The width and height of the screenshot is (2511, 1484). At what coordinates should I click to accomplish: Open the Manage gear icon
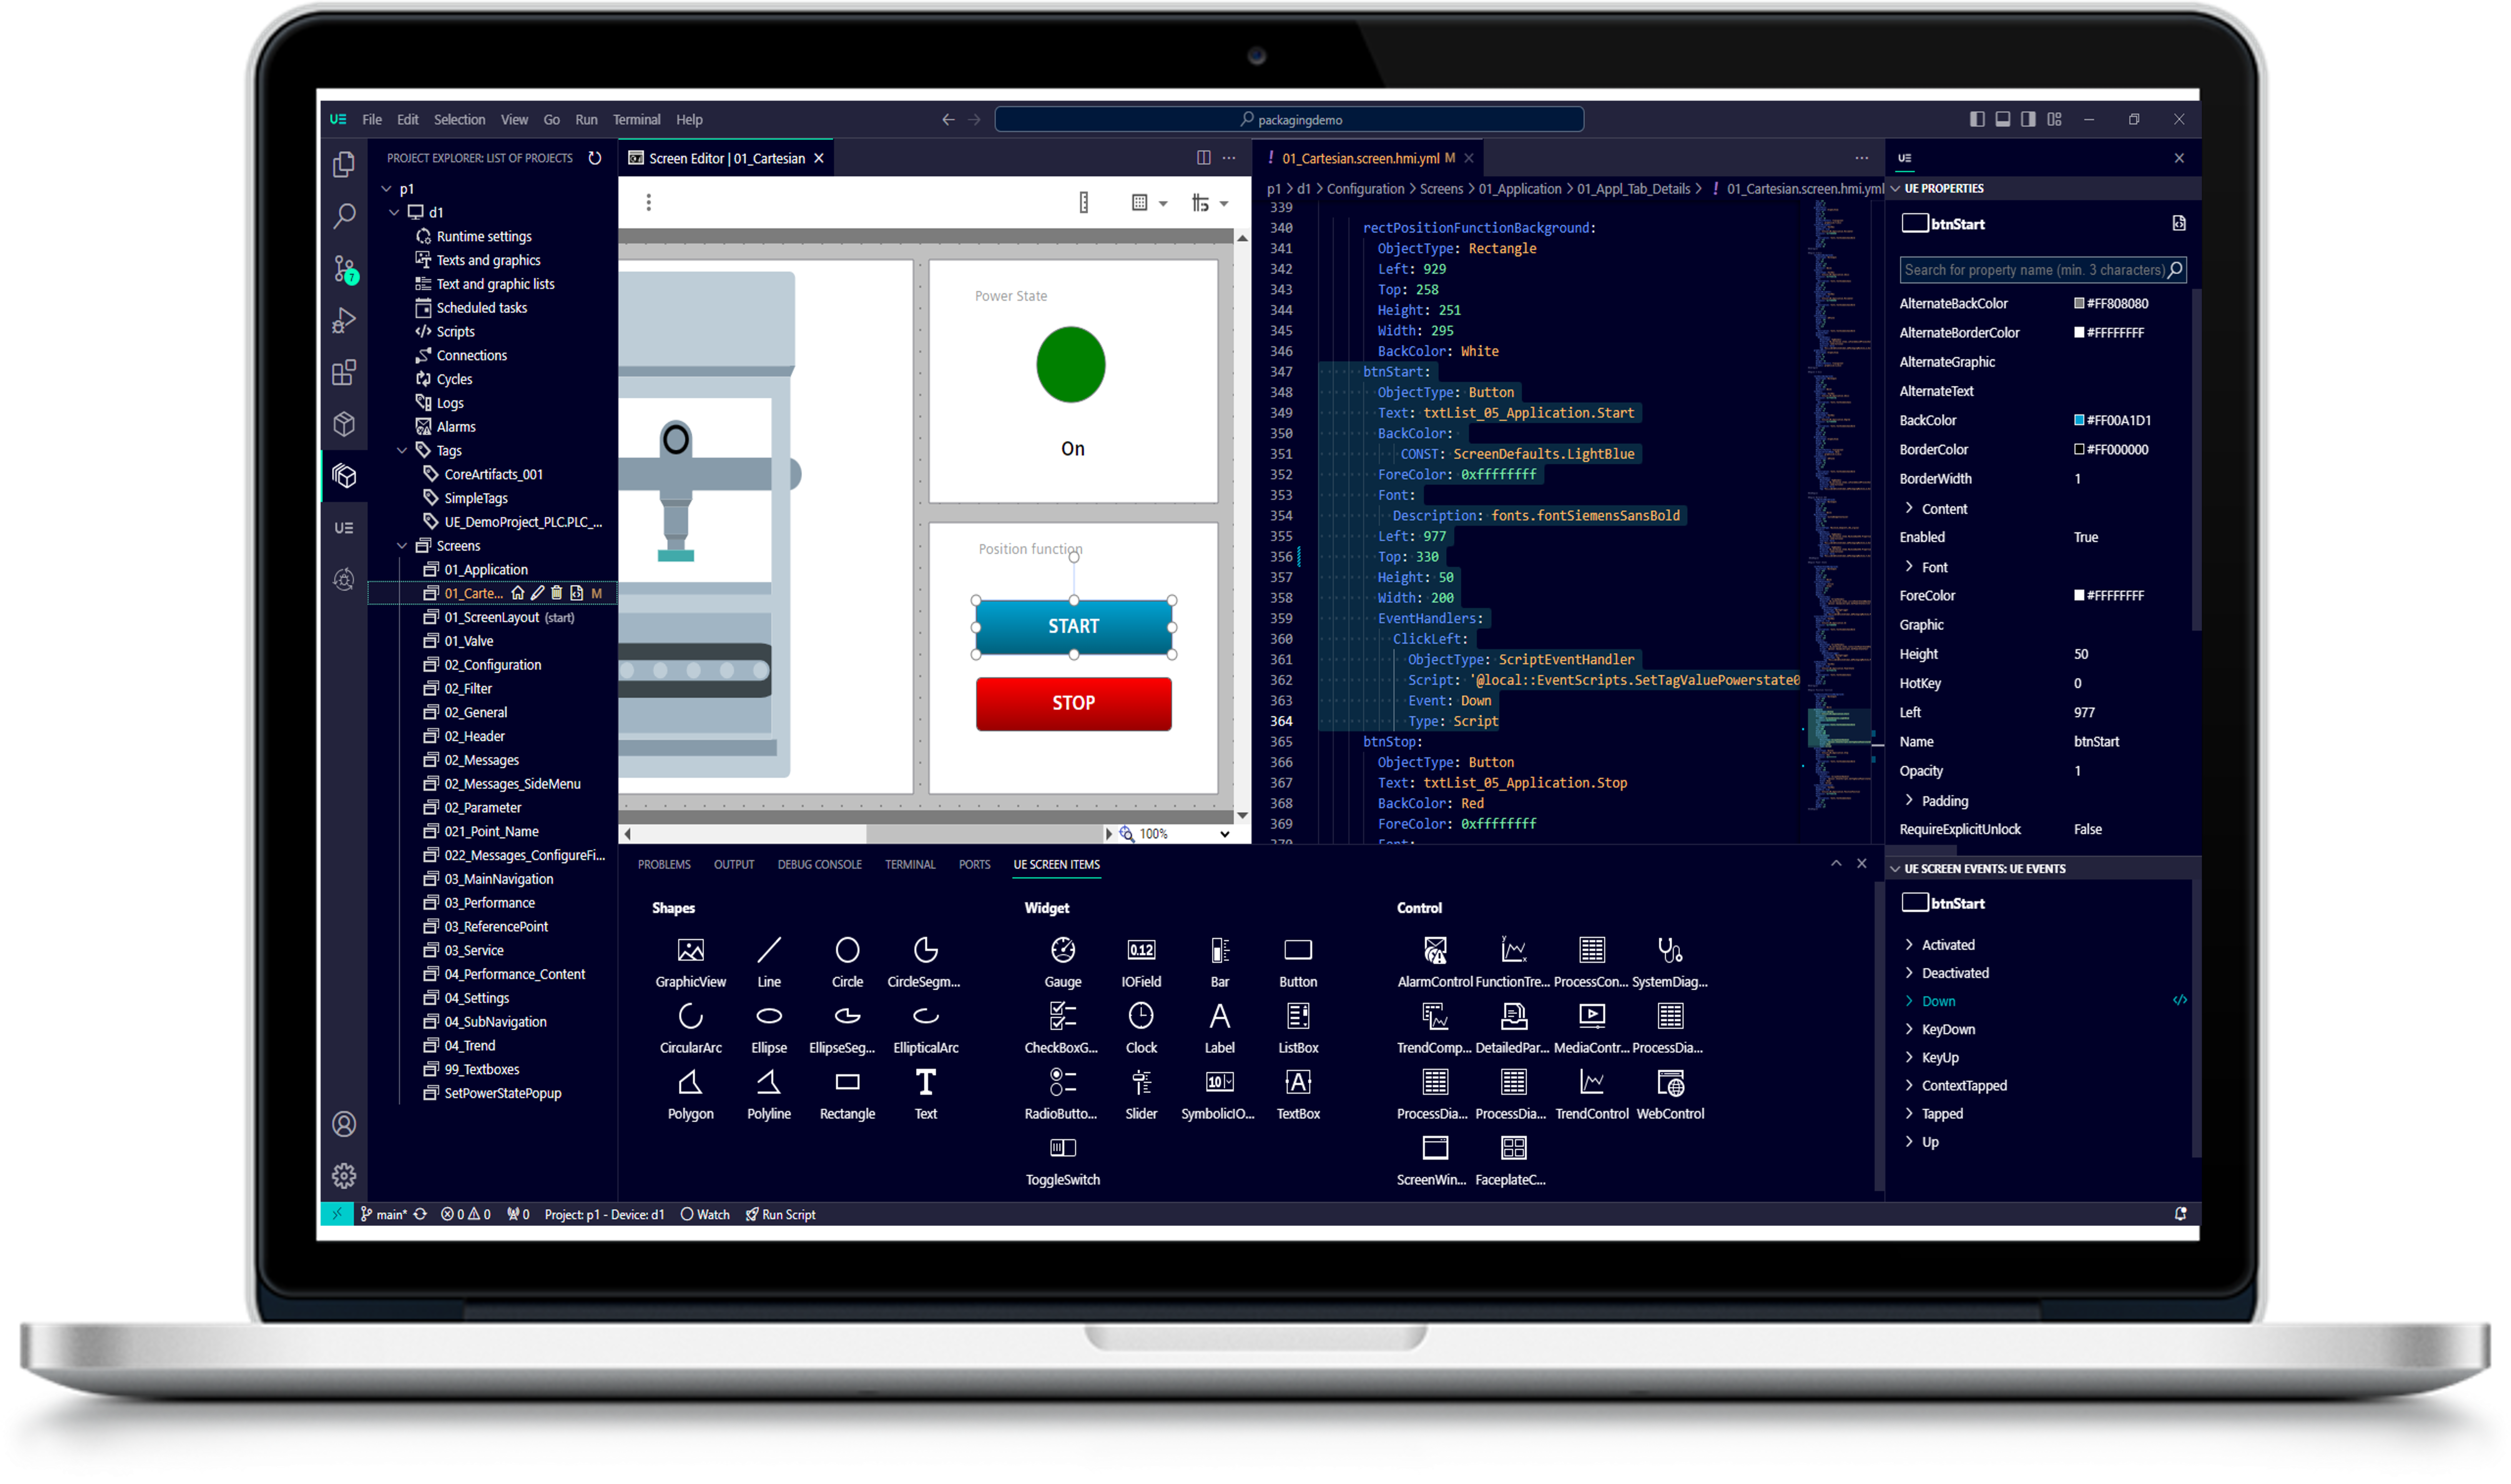[x=344, y=1175]
